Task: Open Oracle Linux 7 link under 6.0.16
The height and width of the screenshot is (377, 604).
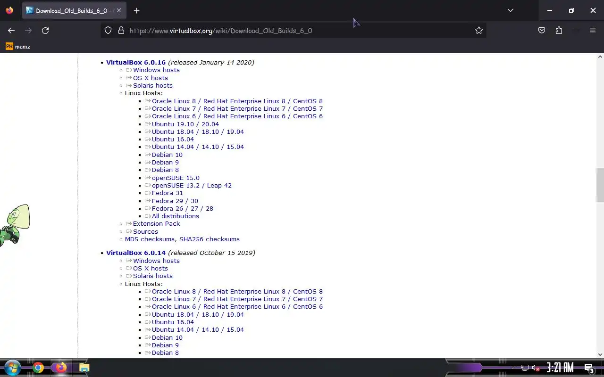Action: click(237, 108)
